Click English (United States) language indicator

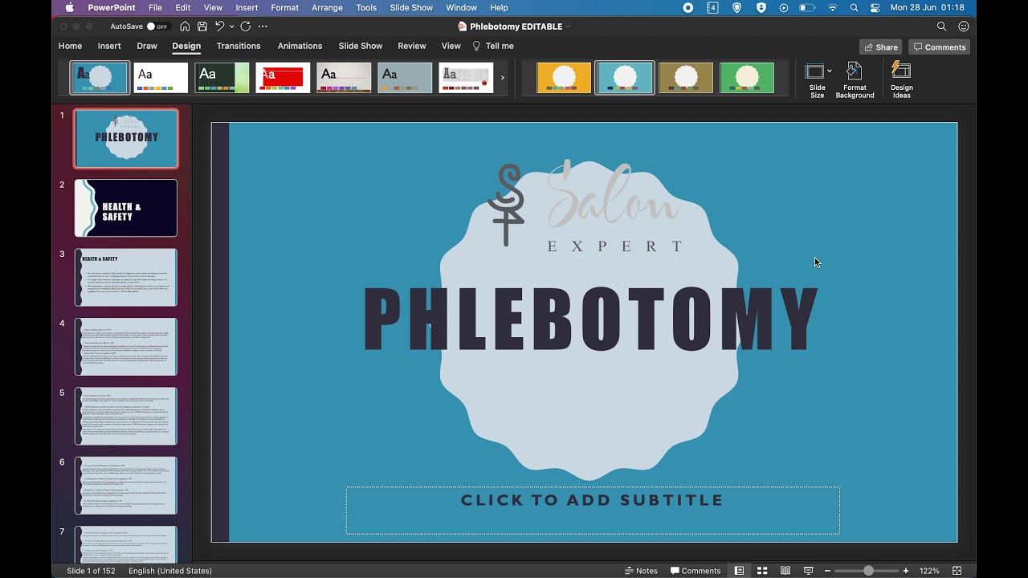[x=170, y=571]
